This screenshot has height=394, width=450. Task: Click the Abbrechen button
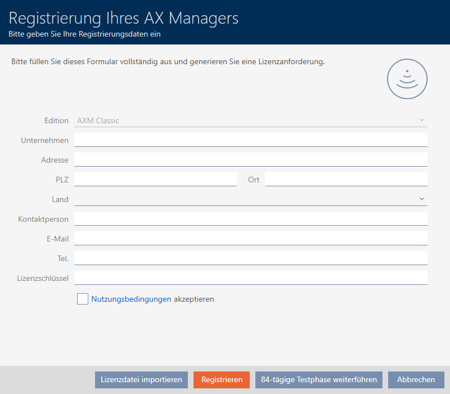coord(416,380)
